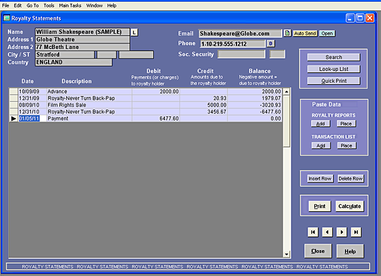The height and width of the screenshot is (276, 381).
Task: Open the Look-up List
Action: [x=334, y=69]
